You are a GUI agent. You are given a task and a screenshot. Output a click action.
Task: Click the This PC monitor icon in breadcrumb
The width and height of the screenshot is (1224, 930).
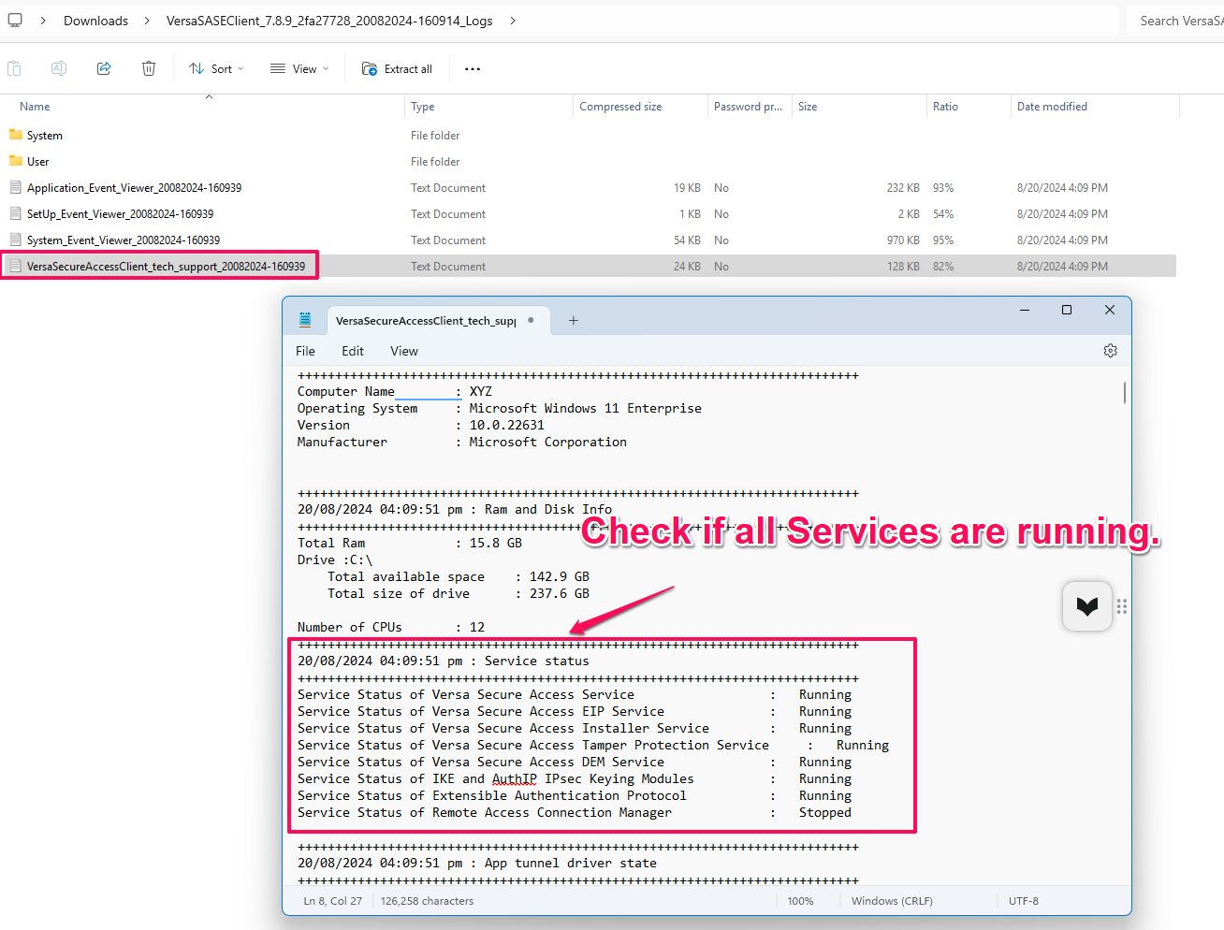pos(15,20)
